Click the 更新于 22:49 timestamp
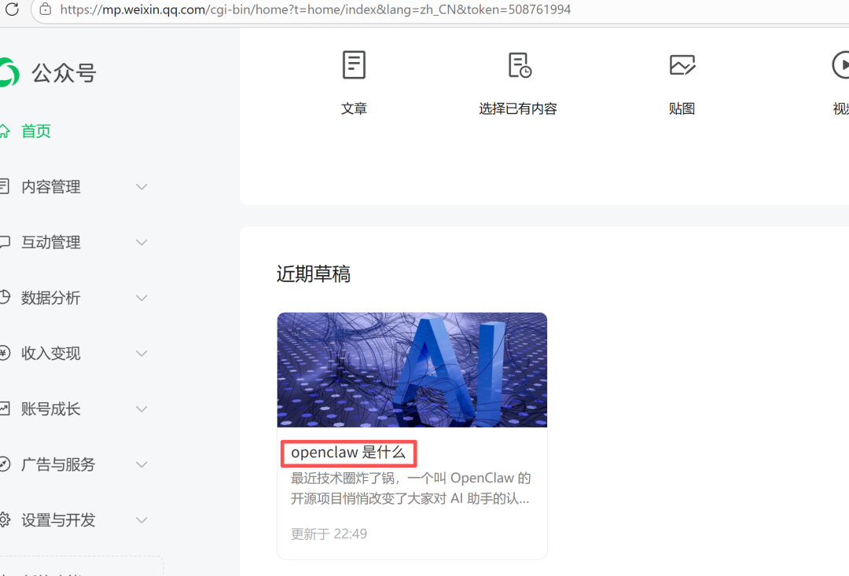Screen dimensions: 849x576 click(329, 534)
